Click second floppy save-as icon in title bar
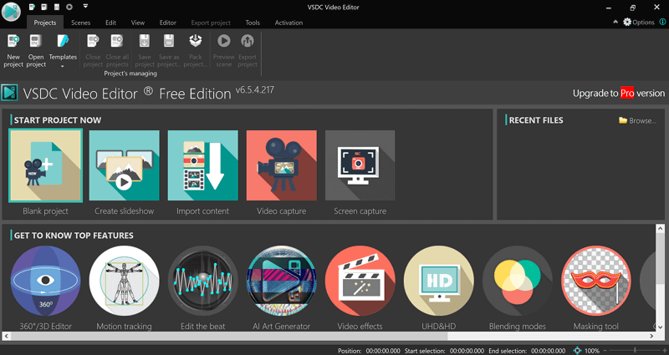 tap(57, 7)
